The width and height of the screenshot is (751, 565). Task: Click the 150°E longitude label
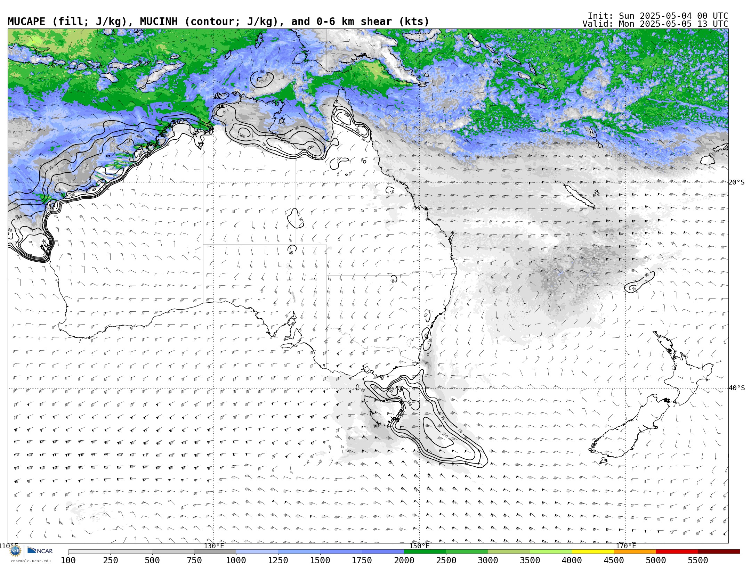point(419,546)
